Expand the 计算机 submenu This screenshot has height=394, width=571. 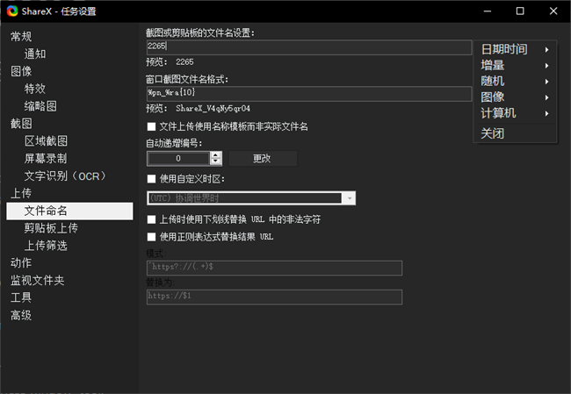coord(515,113)
